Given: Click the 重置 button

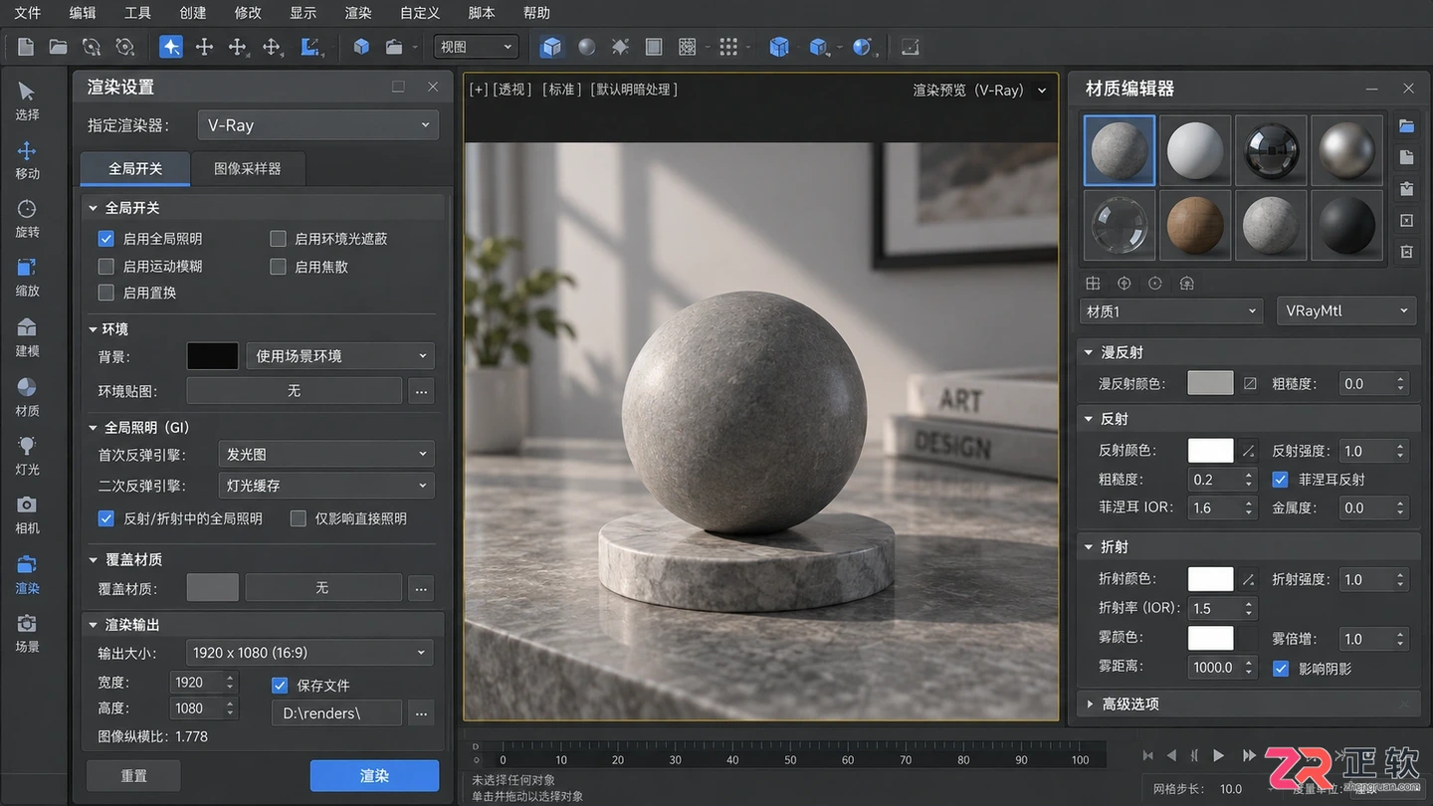Looking at the screenshot, I should (133, 776).
